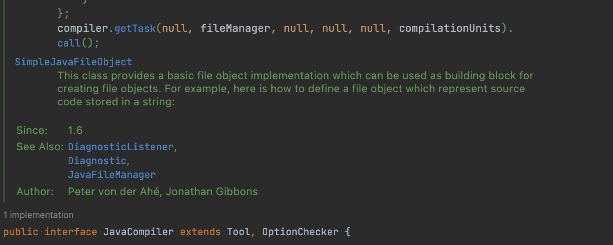Click the author name Jonathan Gibbons
This screenshot has height=245, width=613.
[x=212, y=191]
